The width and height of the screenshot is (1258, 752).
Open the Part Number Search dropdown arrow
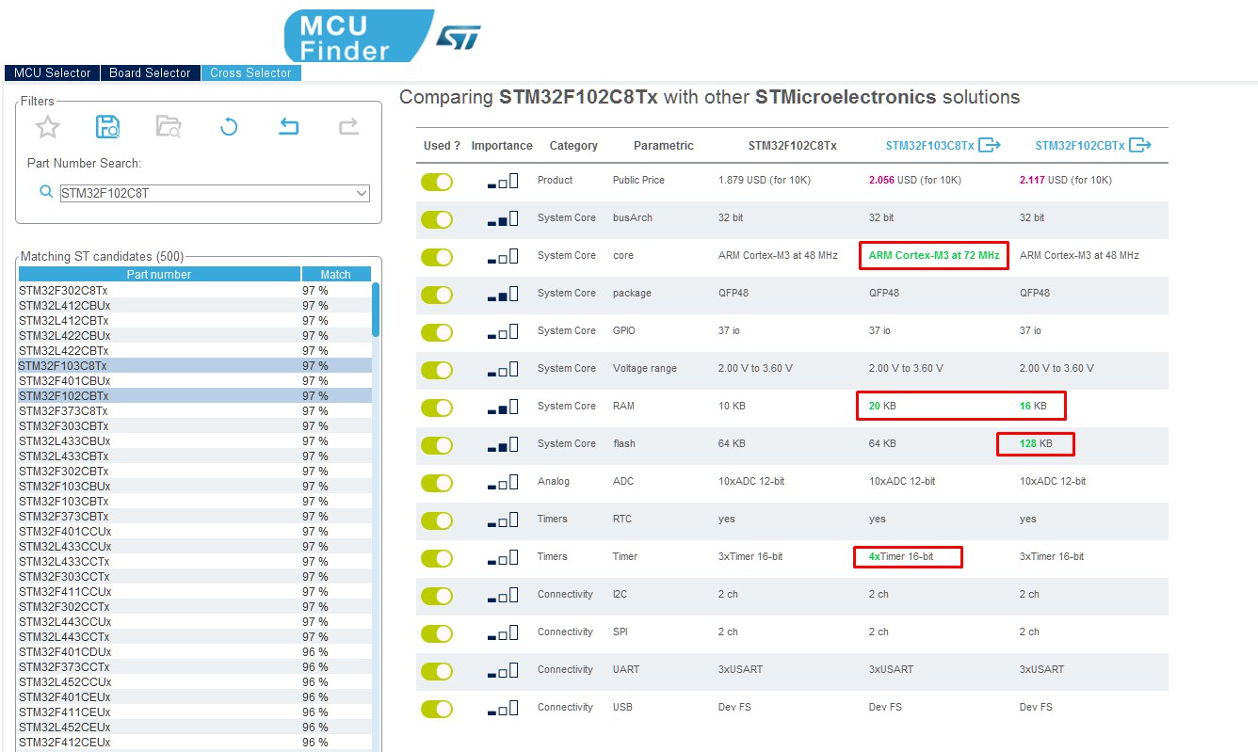pos(361,193)
